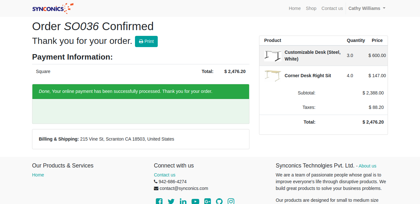
Task: Open the GitHub social icon
Action: pos(219,201)
